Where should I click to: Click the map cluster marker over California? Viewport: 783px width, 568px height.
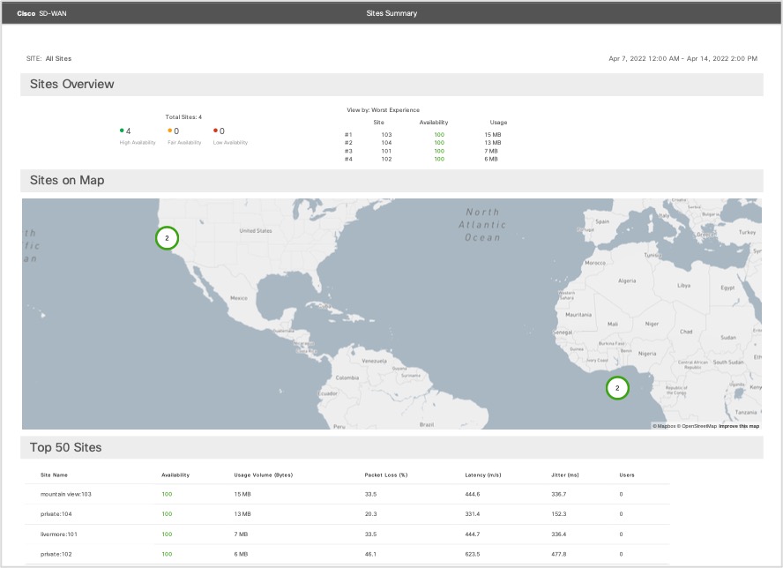click(167, 238)
